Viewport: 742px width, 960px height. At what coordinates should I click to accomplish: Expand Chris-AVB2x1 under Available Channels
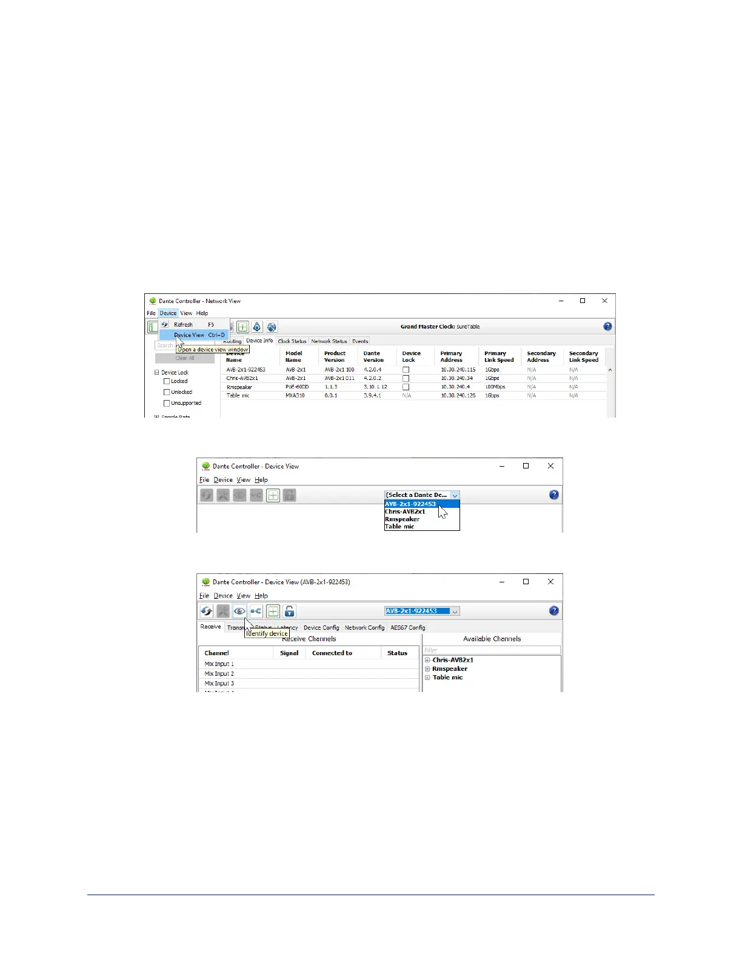(x=427, y=660)
